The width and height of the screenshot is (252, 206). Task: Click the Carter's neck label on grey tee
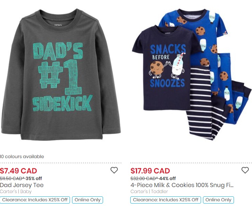58,25
